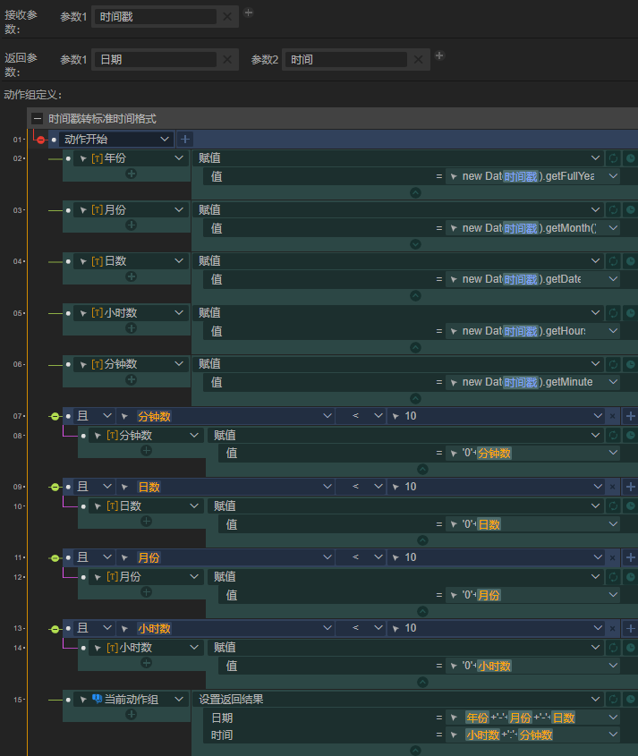Toggle condition marker on line 09
The width and height of the screenshot is (638, 756).
[x=55, y=487]
